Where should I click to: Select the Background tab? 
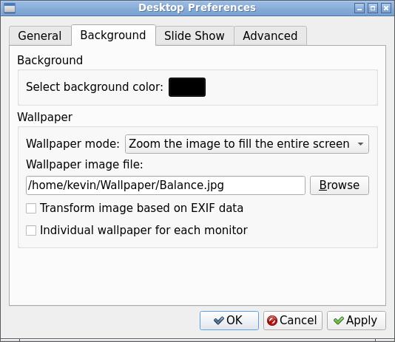[113, 35]
